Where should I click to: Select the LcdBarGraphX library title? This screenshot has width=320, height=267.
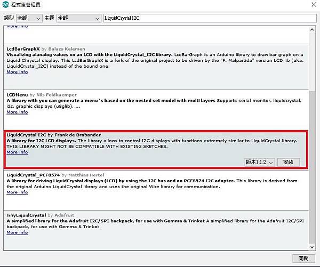23,49
